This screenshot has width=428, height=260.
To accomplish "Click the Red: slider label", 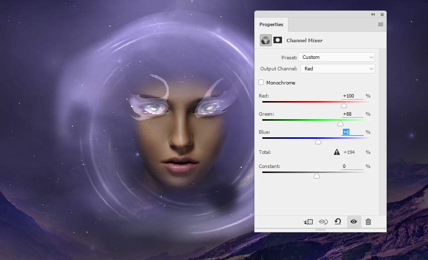I will click(264, 96).
